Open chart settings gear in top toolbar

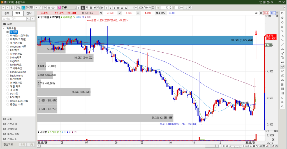tap(190, 8)
